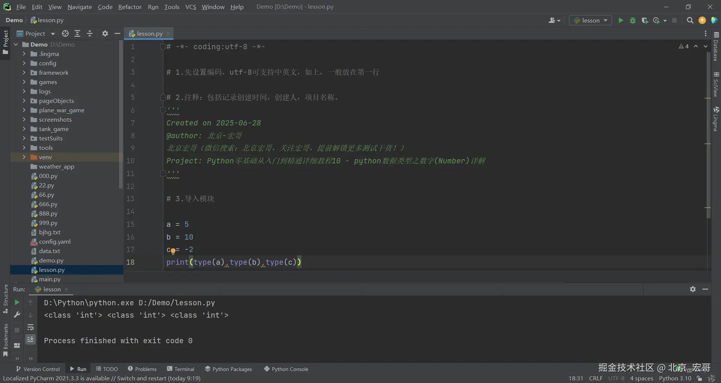Open the Version Control tool window

click(x=38, y=369)
